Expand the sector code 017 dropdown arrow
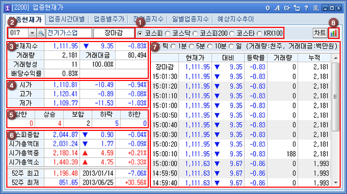The height and width of the screenshot is (194, 347). click(32, 33)
